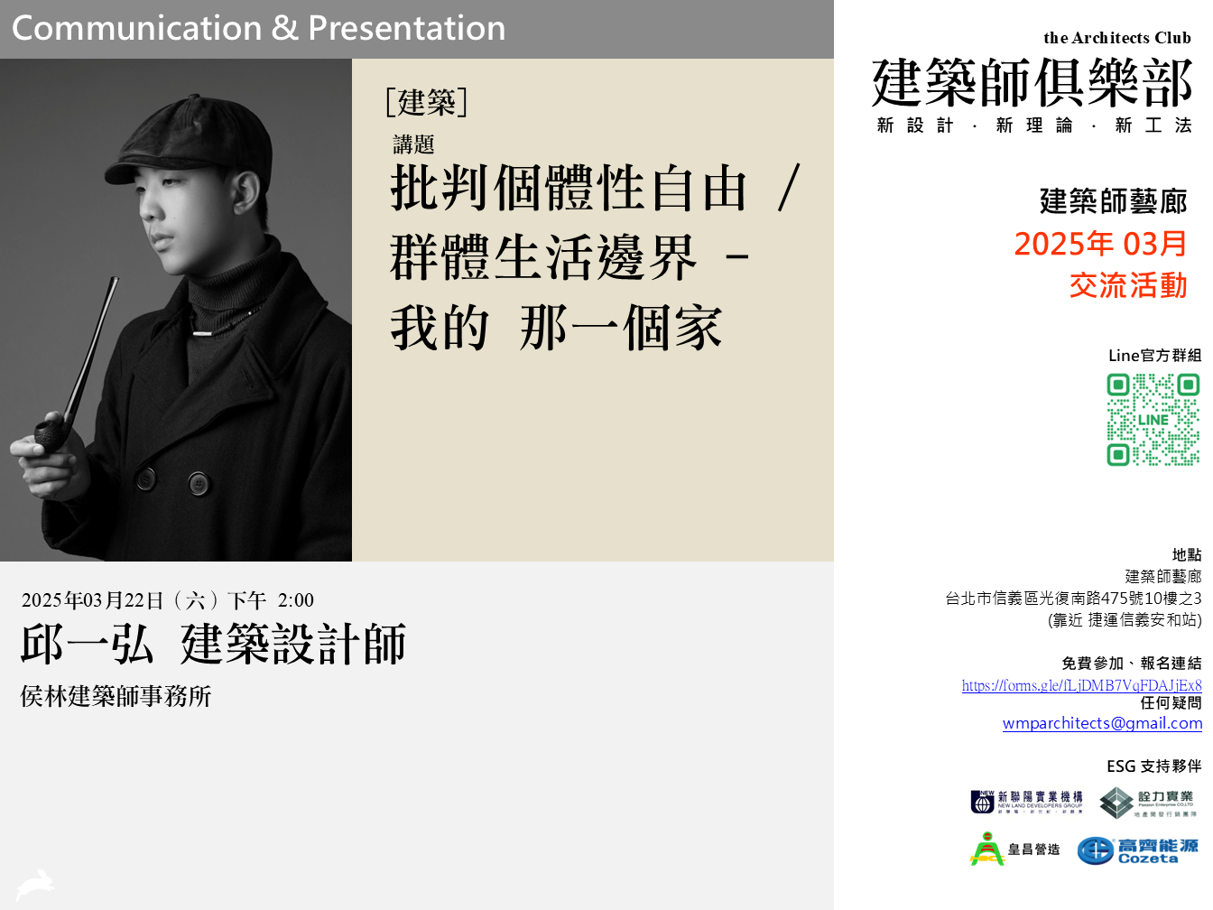This screenshot has width=1213, height=910.
Task: Click the blue Cozeta 高齊能源 logo
Action: [x=1138, y=850]
